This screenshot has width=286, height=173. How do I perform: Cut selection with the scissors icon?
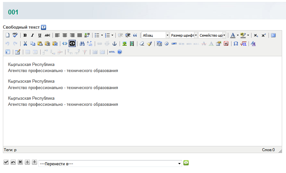tap(25, 43)
